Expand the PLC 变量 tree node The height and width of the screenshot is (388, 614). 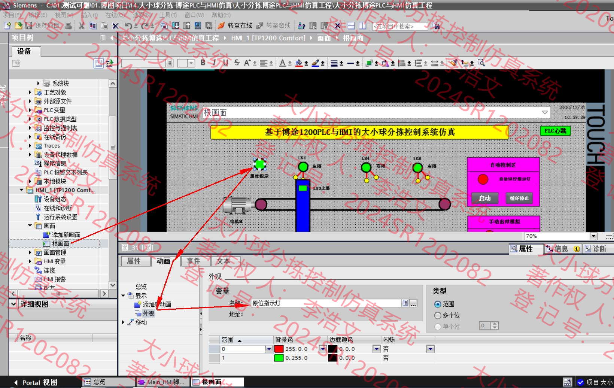tap(30, 110)
